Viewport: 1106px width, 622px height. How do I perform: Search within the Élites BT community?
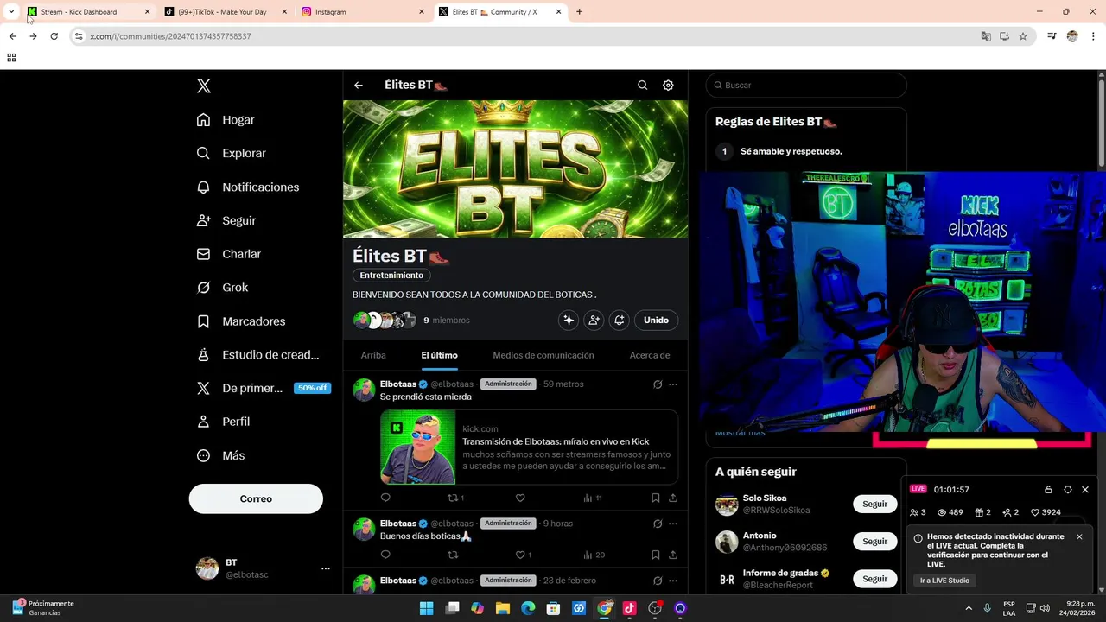pos(642,85)
